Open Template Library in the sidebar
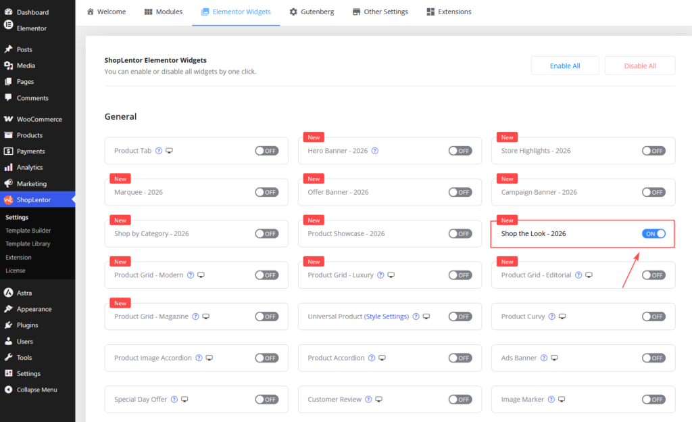Viewport: 692px width, 422px height. point(28,243)
